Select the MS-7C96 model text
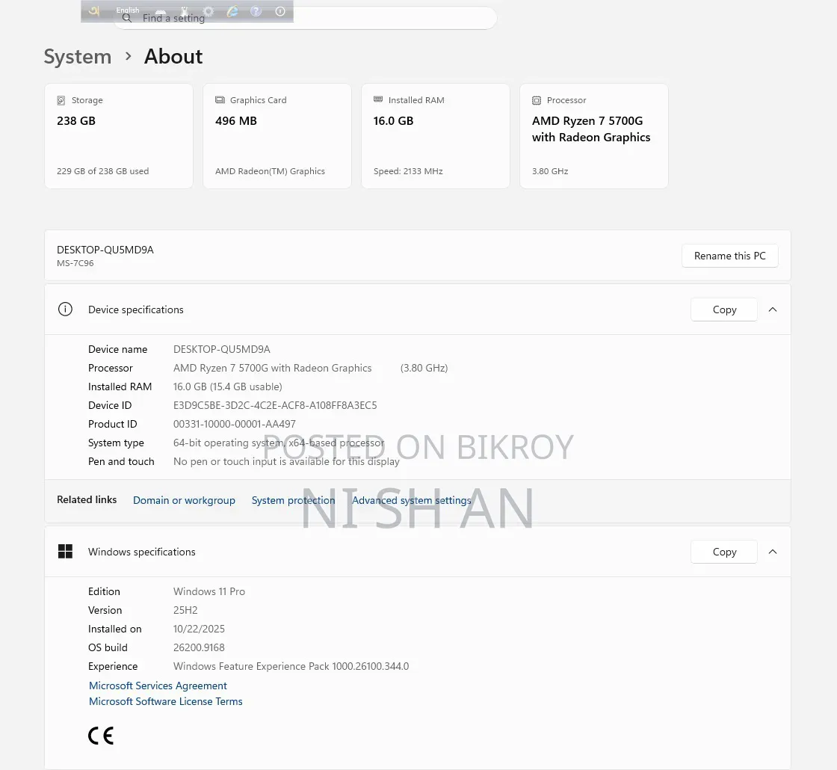The height and width of the screenshot is (770, 837). [x=75, y=263]
